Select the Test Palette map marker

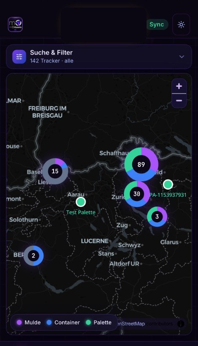[81, 202]
